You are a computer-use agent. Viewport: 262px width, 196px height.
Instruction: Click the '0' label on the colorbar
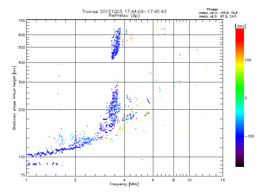(246, 98)
